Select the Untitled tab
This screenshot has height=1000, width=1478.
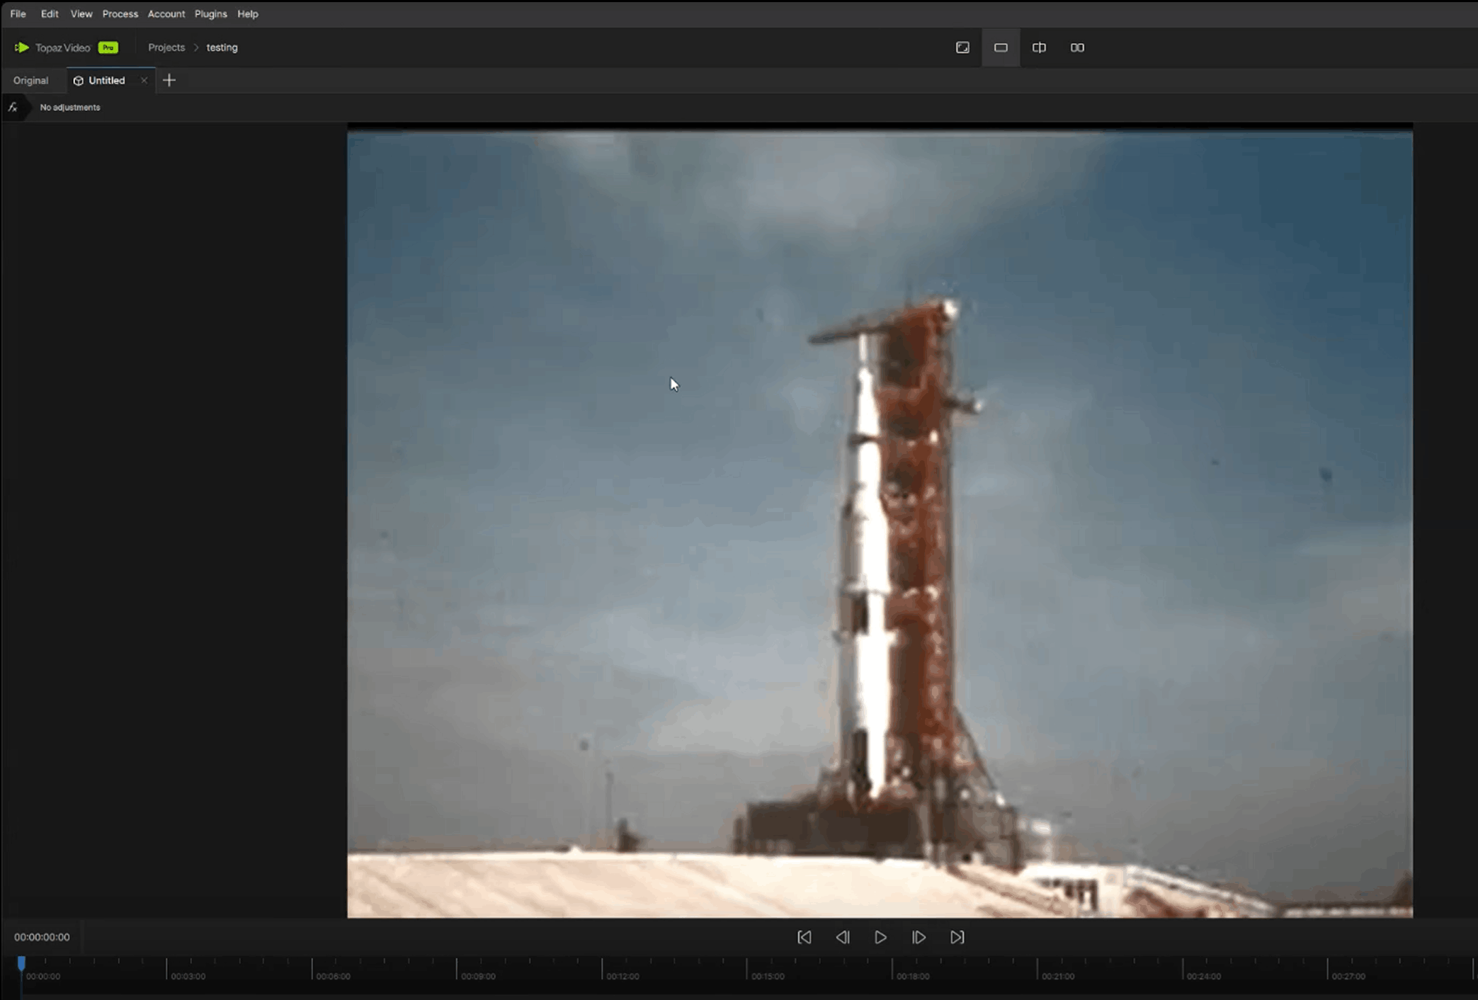coord(106,80)
